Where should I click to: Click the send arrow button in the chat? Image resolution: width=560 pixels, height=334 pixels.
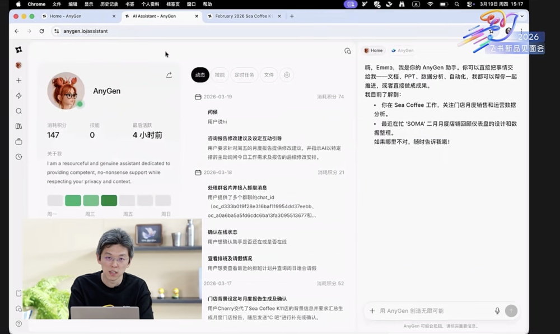(x=511, y=311)
